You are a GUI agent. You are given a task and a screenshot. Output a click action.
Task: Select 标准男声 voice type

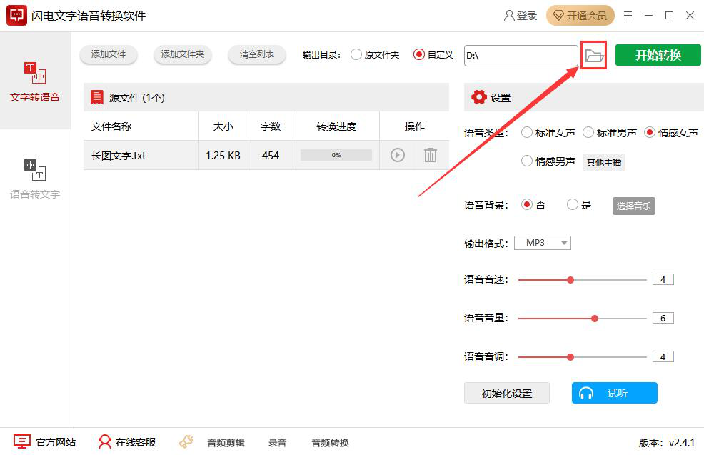coord(609,133)
